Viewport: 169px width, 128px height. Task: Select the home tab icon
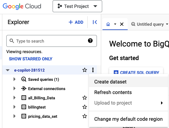108,24
